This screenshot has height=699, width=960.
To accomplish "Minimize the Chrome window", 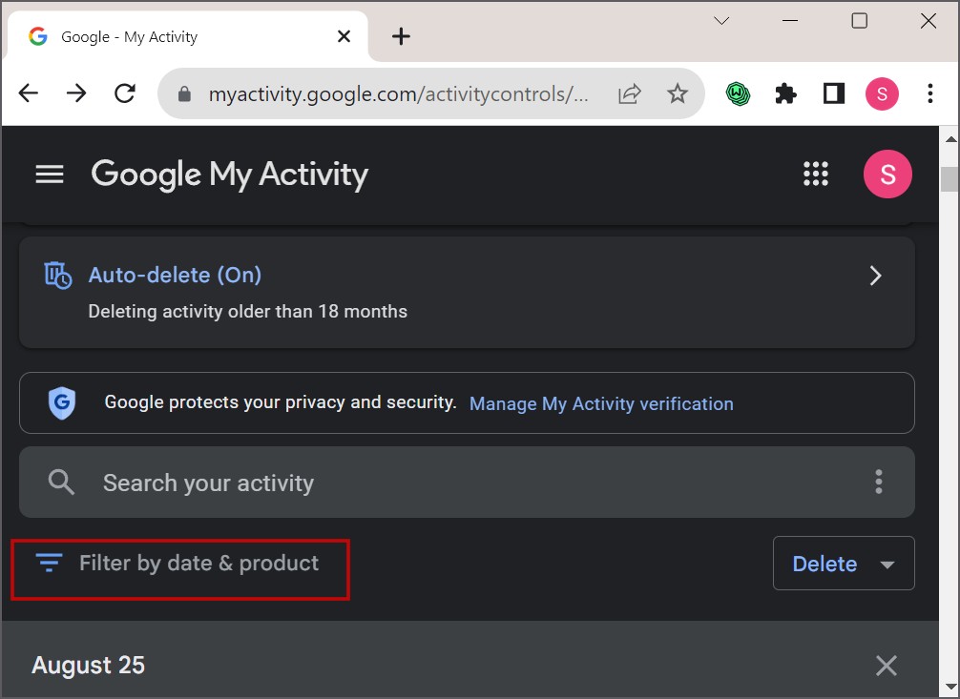I will pos(790,21).
